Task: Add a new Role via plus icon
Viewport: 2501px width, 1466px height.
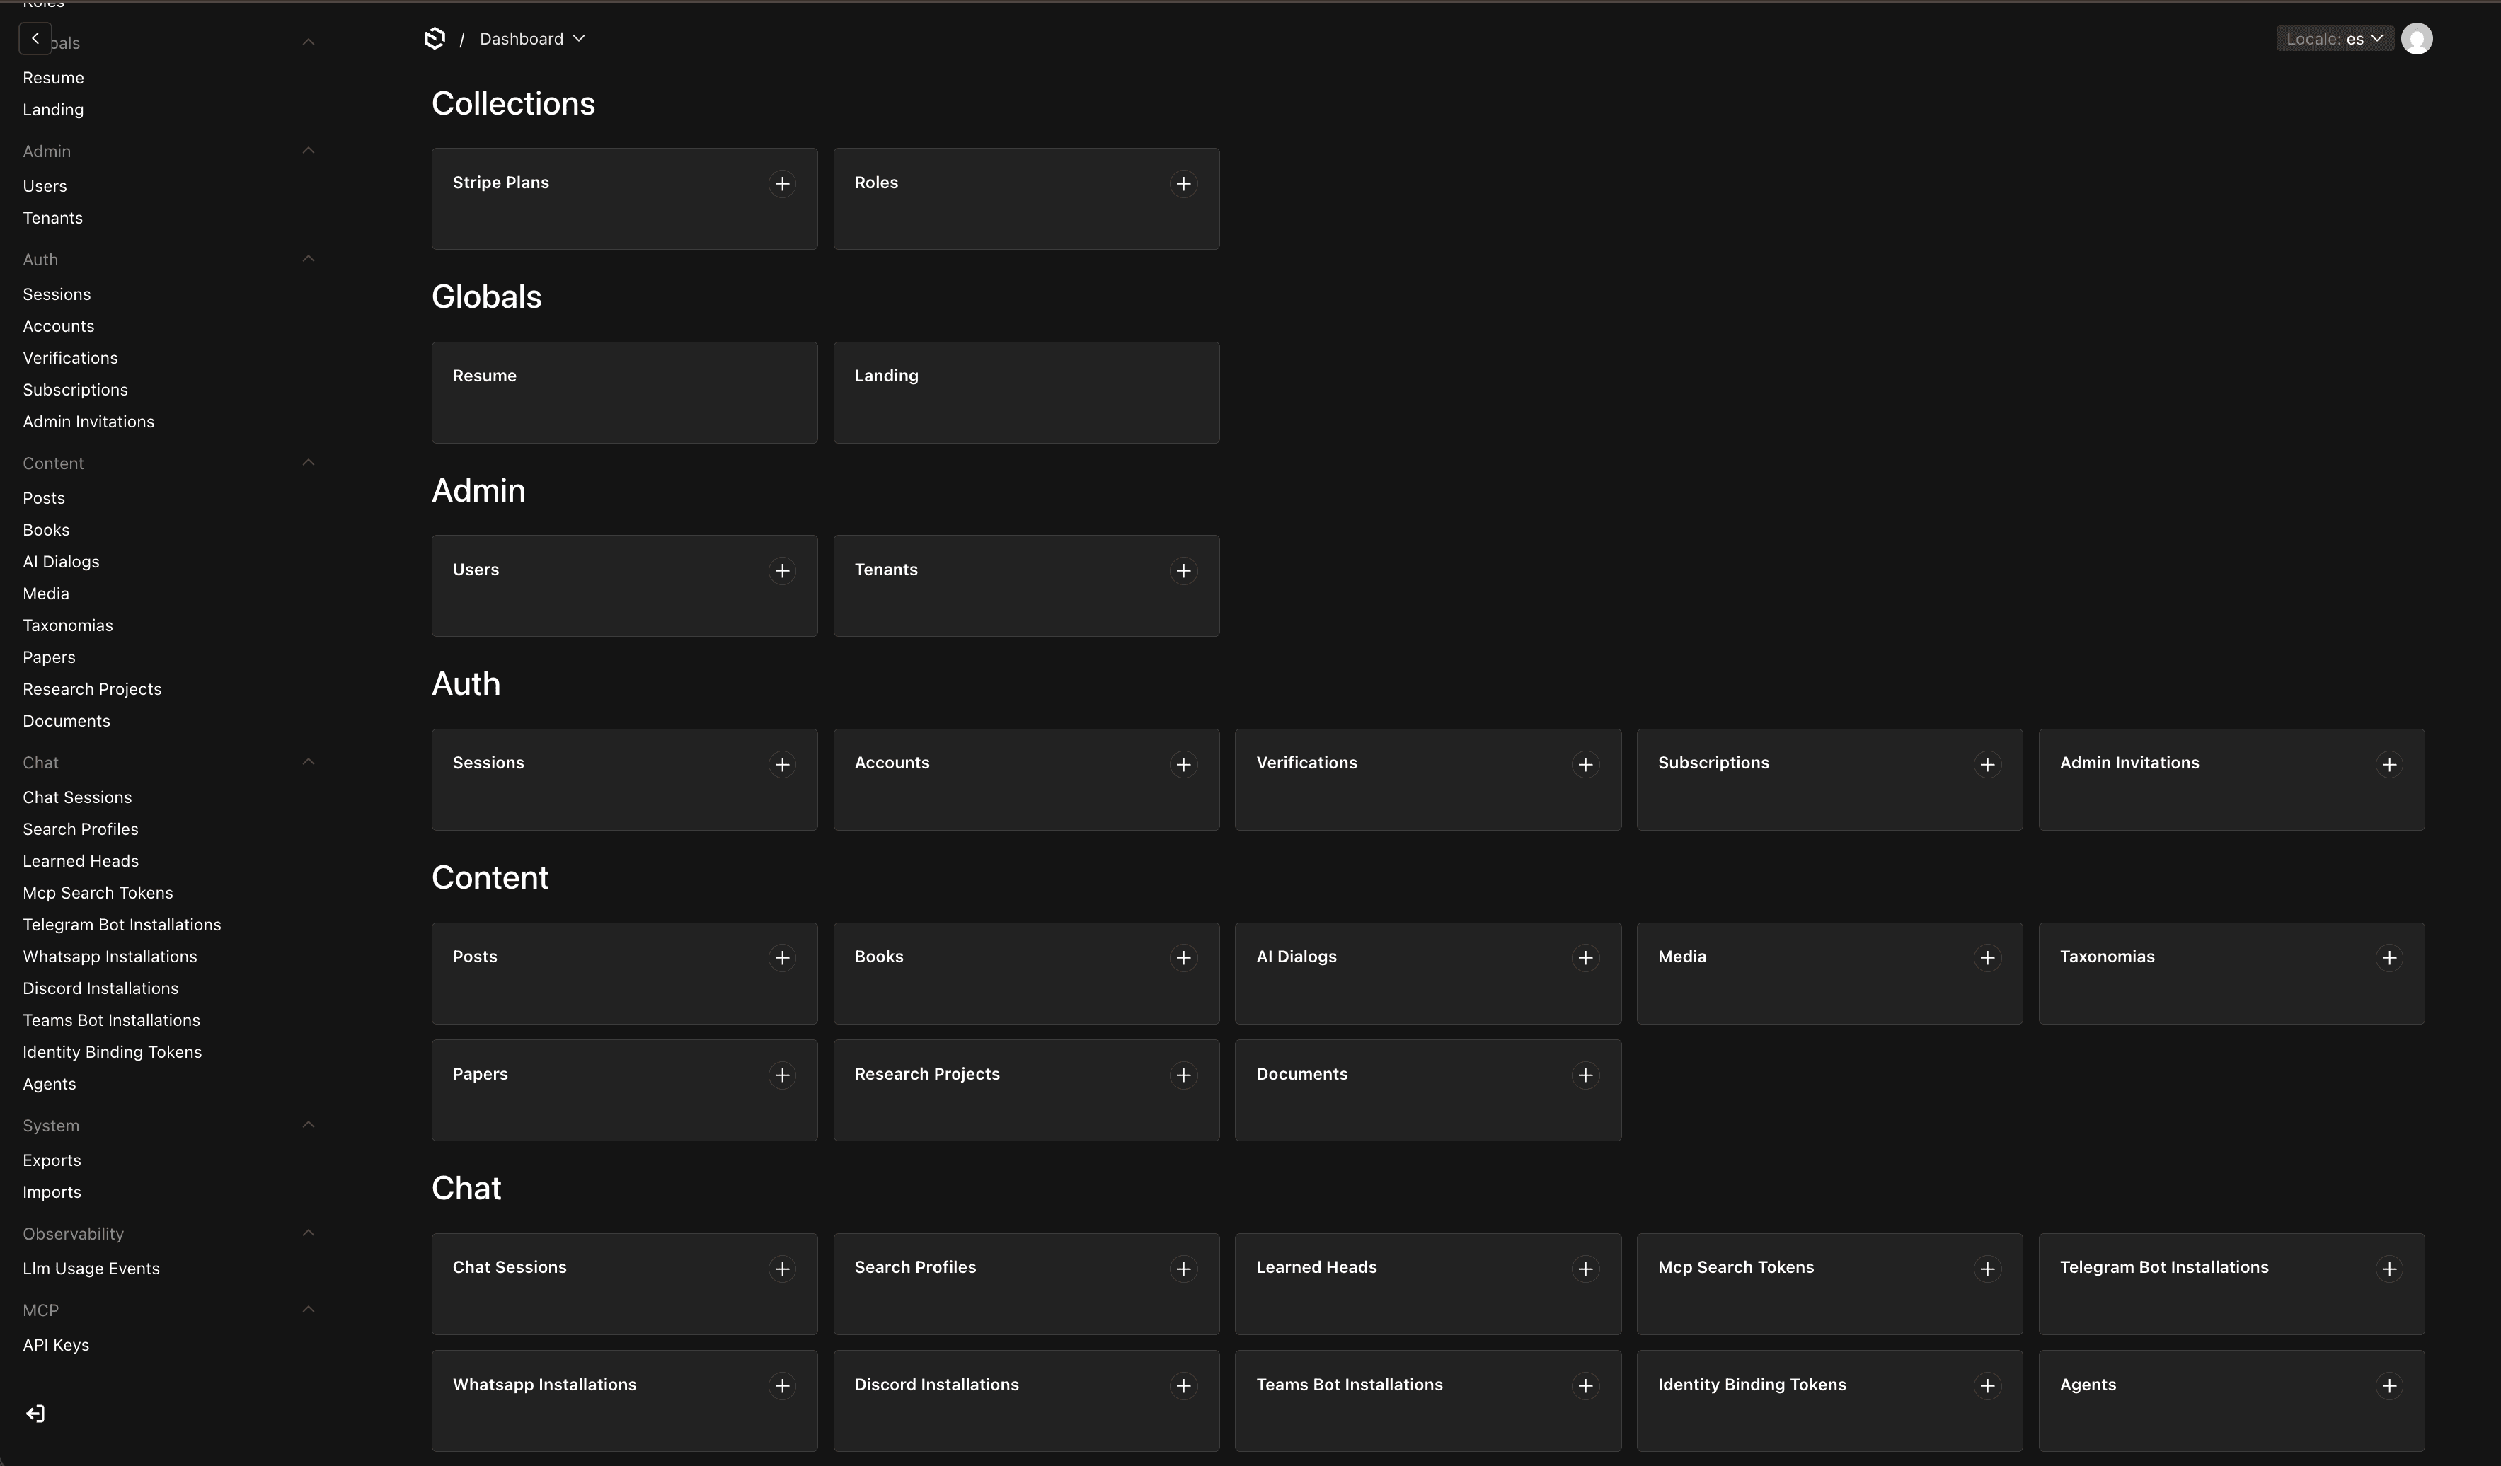Action: tap(1183, 184)
